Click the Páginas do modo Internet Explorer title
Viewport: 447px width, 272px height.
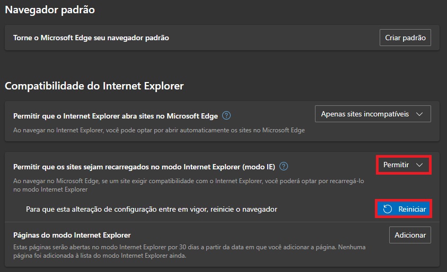point(72,235)
